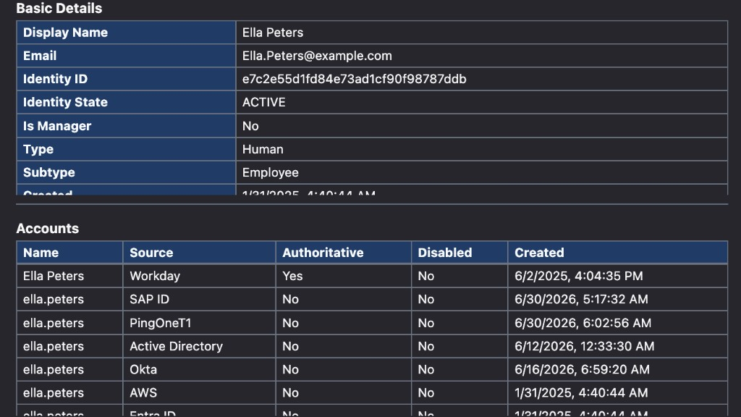741x417 pixels.
Task: Click the PingOneT1 source cell
Action: point(200,323)
